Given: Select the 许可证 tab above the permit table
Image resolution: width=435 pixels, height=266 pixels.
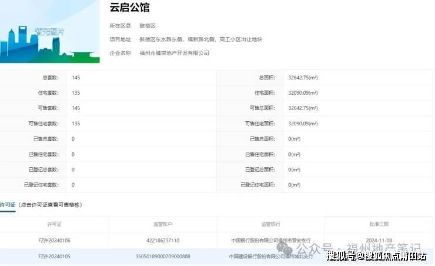Looking at the screenshot, I should pyautogui.click(x=6, y=205).
